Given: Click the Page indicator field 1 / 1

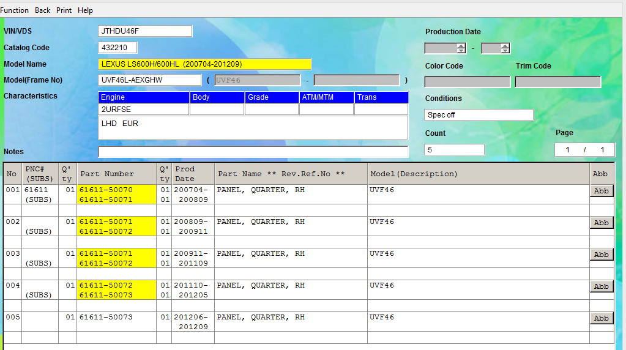Looking at the screenshot, I should pos(584,150).
